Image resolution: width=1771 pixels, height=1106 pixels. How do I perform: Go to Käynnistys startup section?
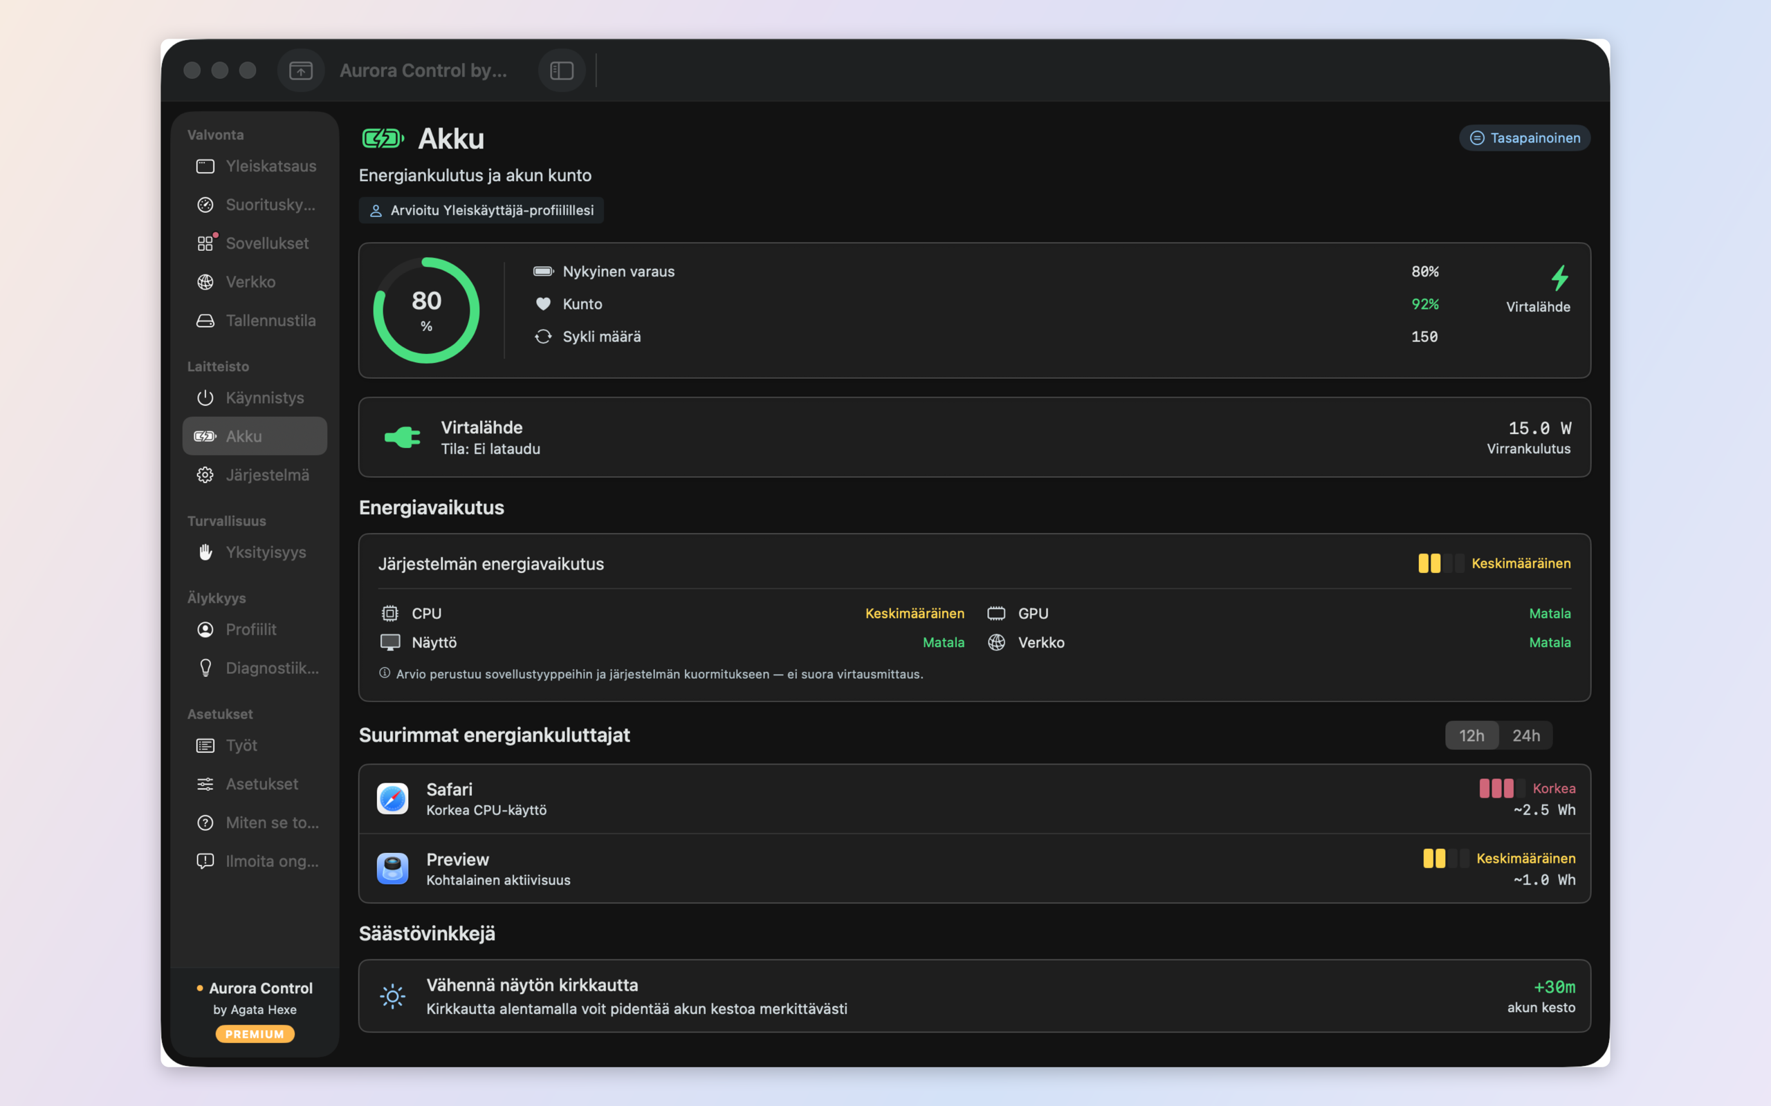[255, 397]
